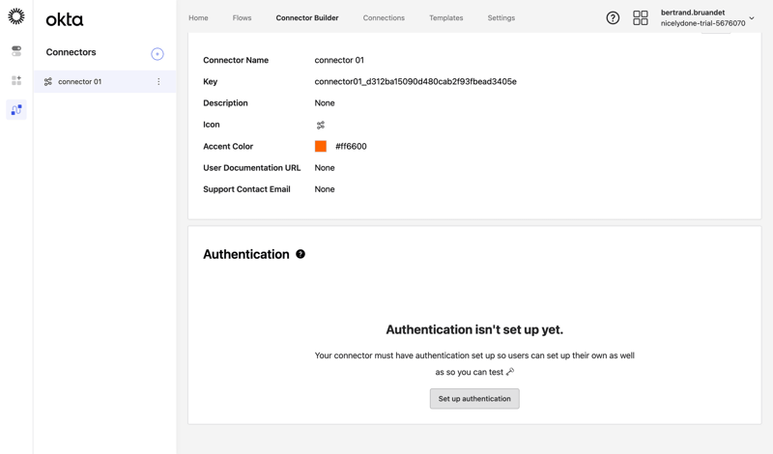This screenshot has width=773, height=454.
Task: Click the Set up authentication button
Action: pyautogui.click(x=474, y=399)
